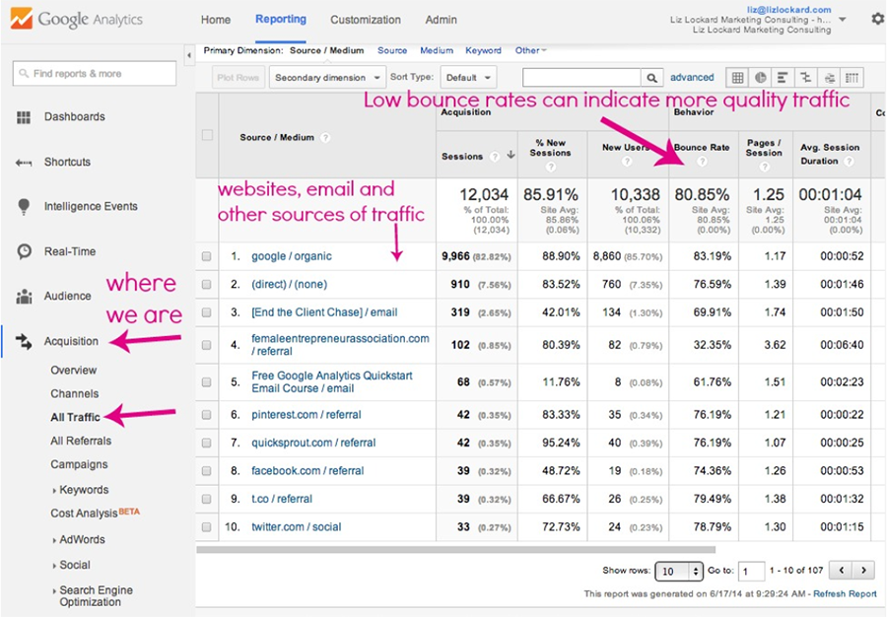Open the twitter.com / social link
Image resolution: width=887 pixels, height=617 pixels.
coord(297,527)
